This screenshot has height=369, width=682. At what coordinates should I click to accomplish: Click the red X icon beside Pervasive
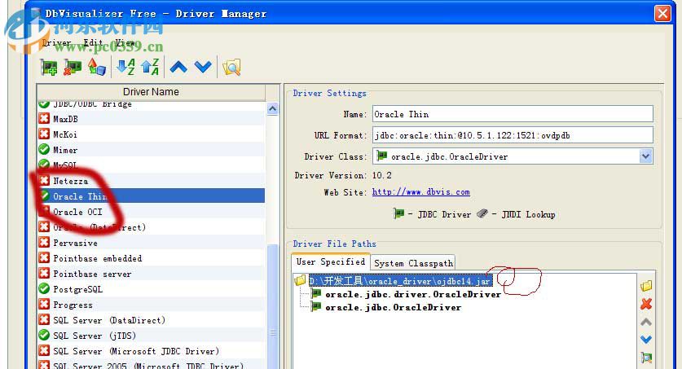[x=44, y=242]
